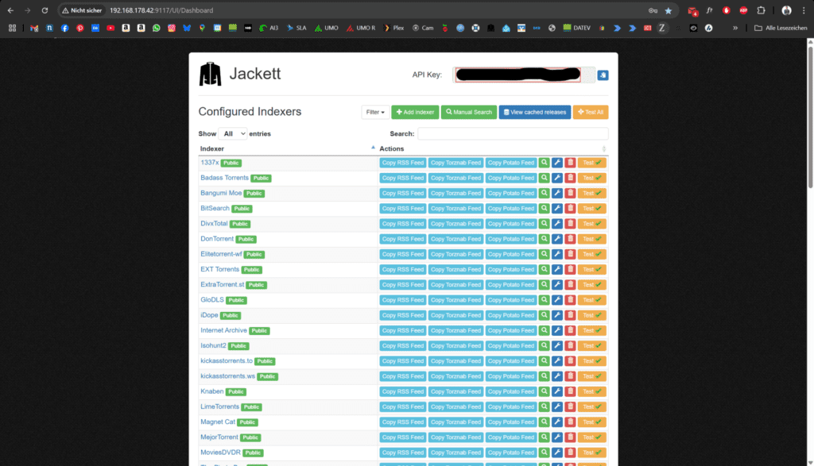Image resolution: width=814 pixels, height=466 pixels.
Task: Open the Plex bookmark
Action: coord(393,28)
